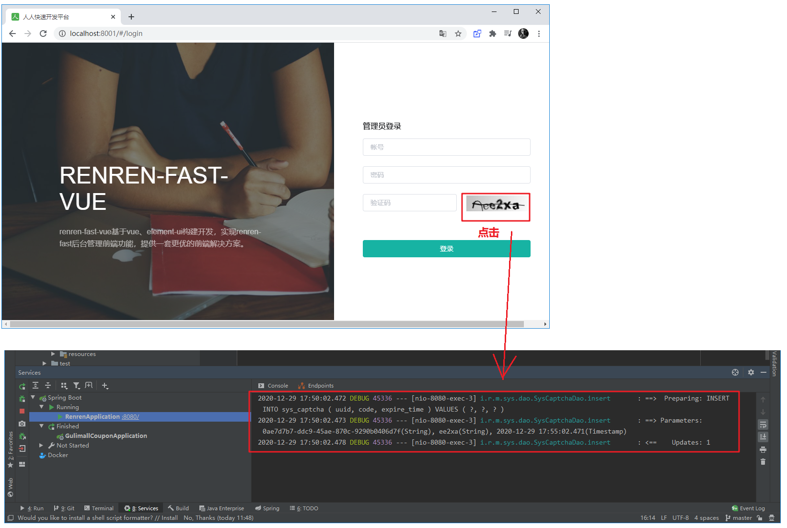This screenshot has width=787, height=528.
Task: Click the open in new tab icon
Action: point(89,386)
